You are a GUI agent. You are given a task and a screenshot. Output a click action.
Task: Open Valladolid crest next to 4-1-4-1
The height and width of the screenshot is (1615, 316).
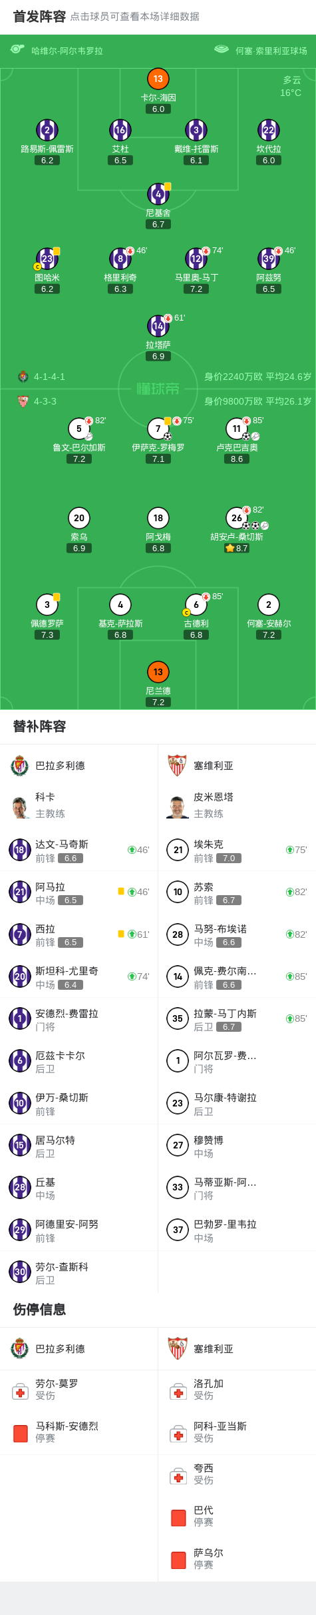point(23,377)
